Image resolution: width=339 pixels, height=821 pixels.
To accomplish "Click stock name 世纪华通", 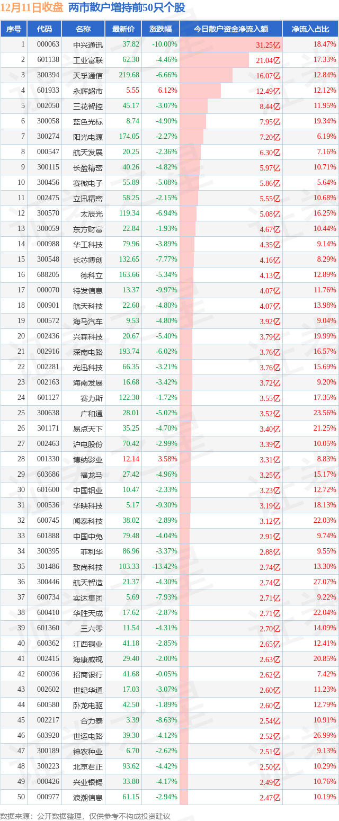I will coord(88,690).
